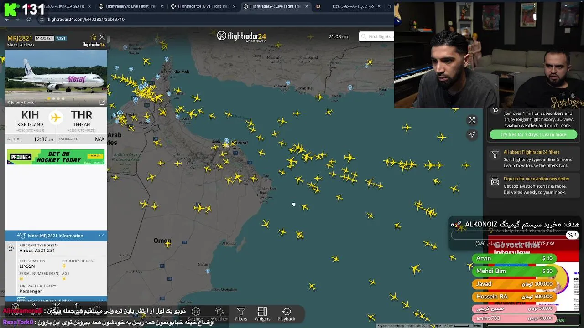This screenshot has height=328, width=584.
Task: Click the Airbus A321-231 aircraft type text
Action: tap(37, 250)
